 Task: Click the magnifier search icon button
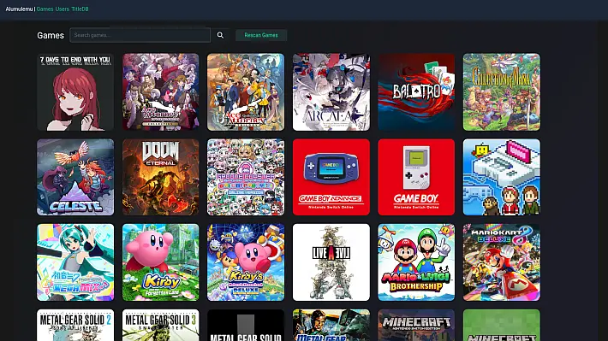[x=220, y=35]
